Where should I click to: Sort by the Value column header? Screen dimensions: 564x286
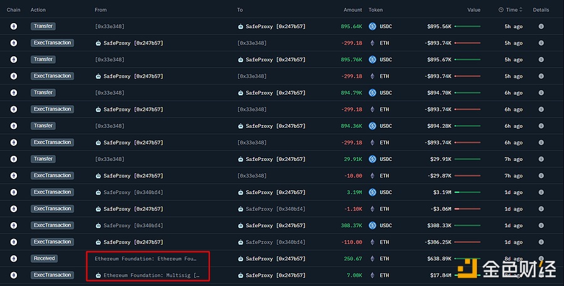coord(474,10)
